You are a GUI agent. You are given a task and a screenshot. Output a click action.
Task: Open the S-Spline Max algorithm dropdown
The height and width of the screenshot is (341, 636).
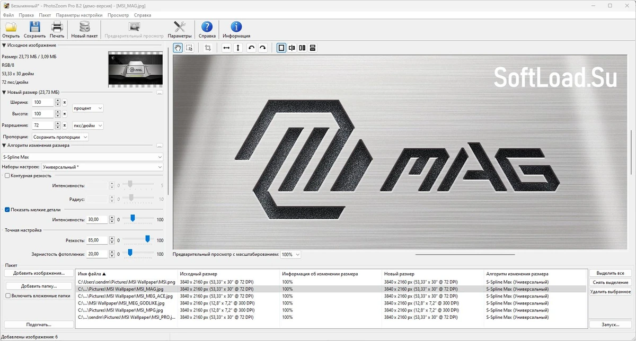[x=82, y=157]
